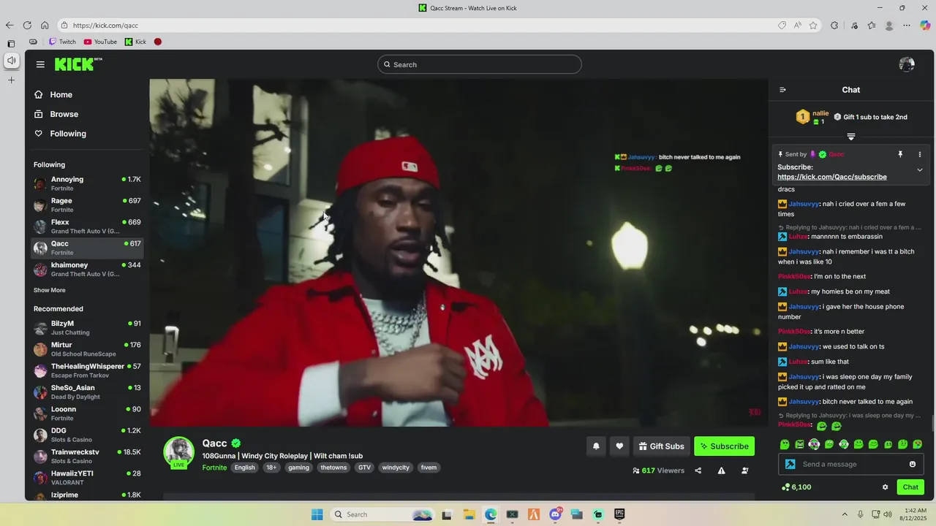Click the KICK logo
The height and width of the screenshot is (526, 936).
(78, 64)
